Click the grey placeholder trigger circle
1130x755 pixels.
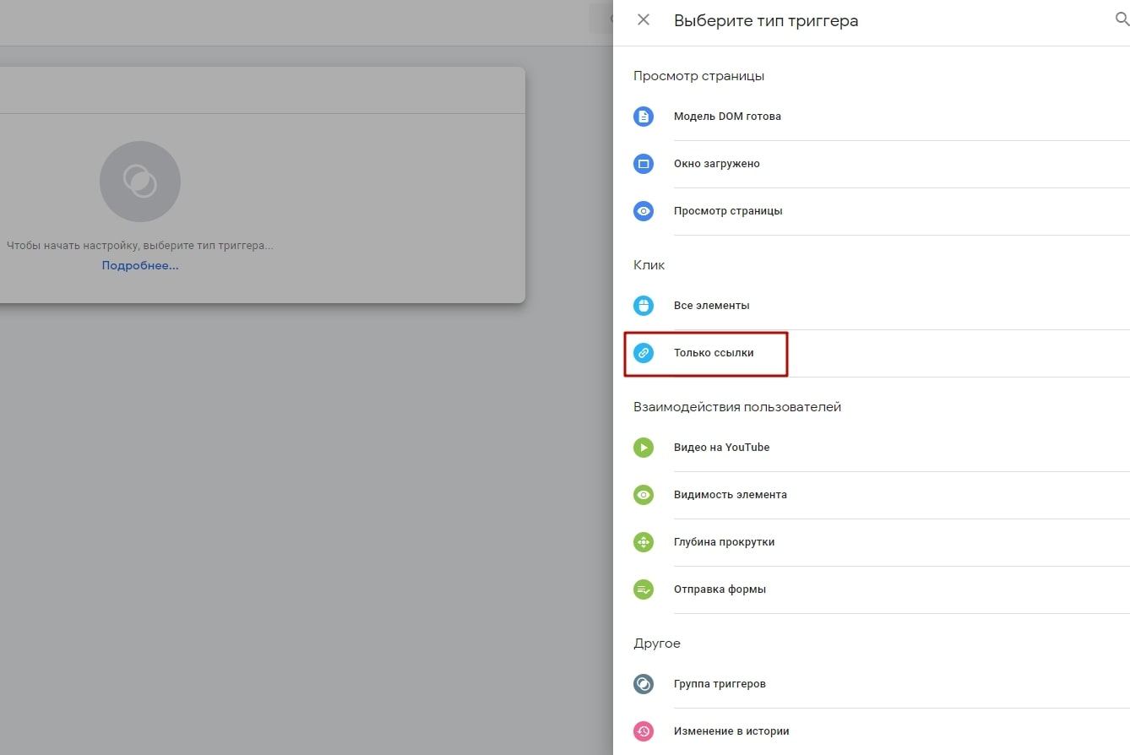click(x=139, y=181)
